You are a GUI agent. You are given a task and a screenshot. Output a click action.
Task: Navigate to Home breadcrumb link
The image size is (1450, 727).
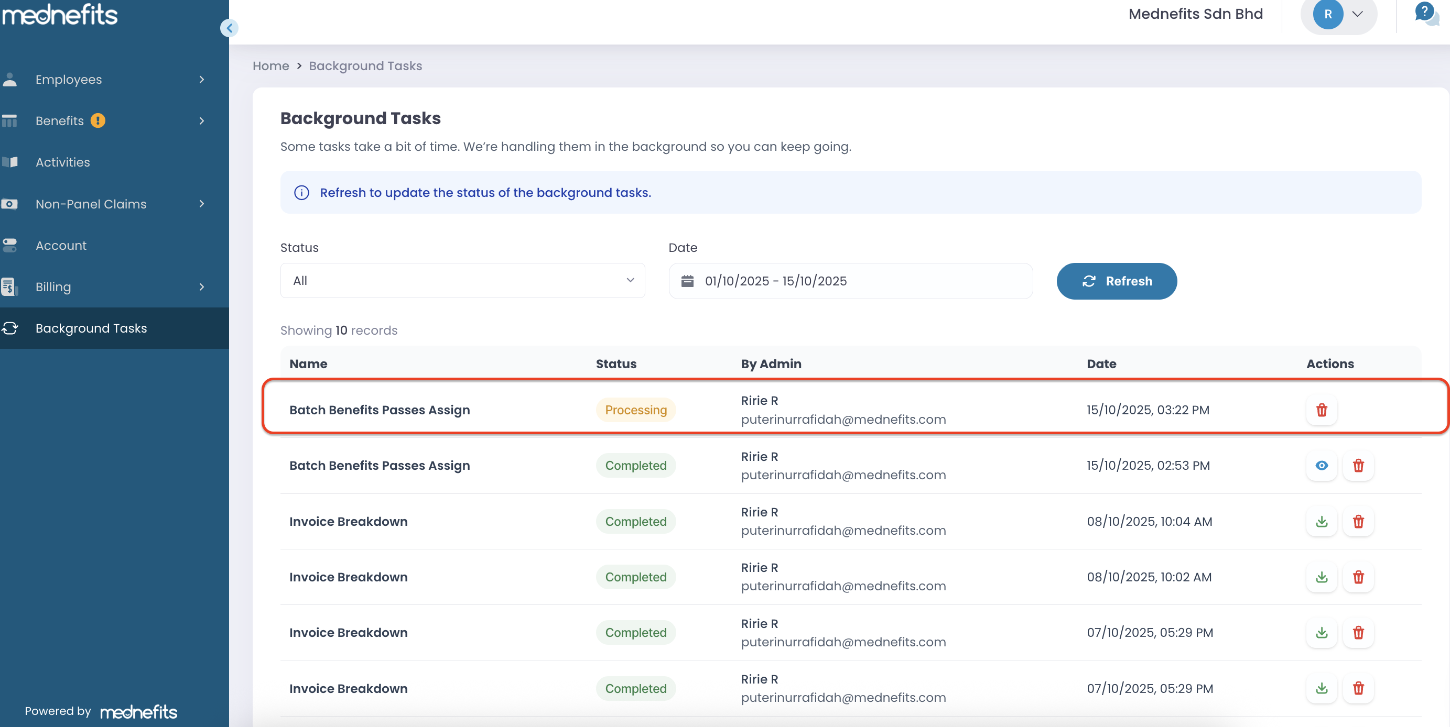click(x=270, y=66)
